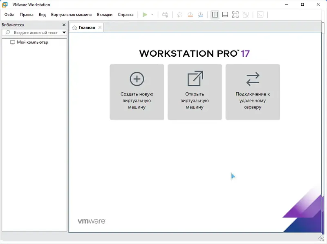The width and height of the screenshot is (327, 244).
Task: Switch to the Главная tab
Action: tap(86, 27)
